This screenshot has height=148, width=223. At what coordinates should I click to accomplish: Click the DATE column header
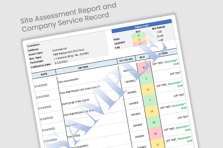coord(44,74)
